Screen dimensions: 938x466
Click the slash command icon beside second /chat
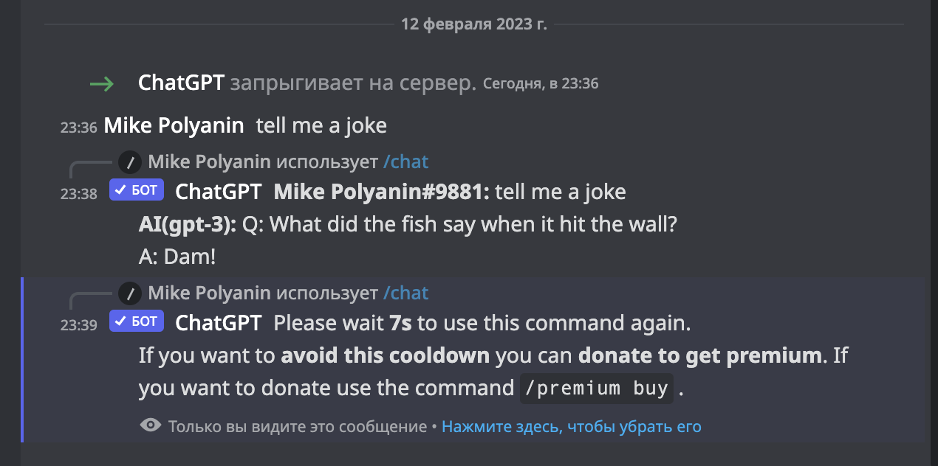click(x=131, y=293)
